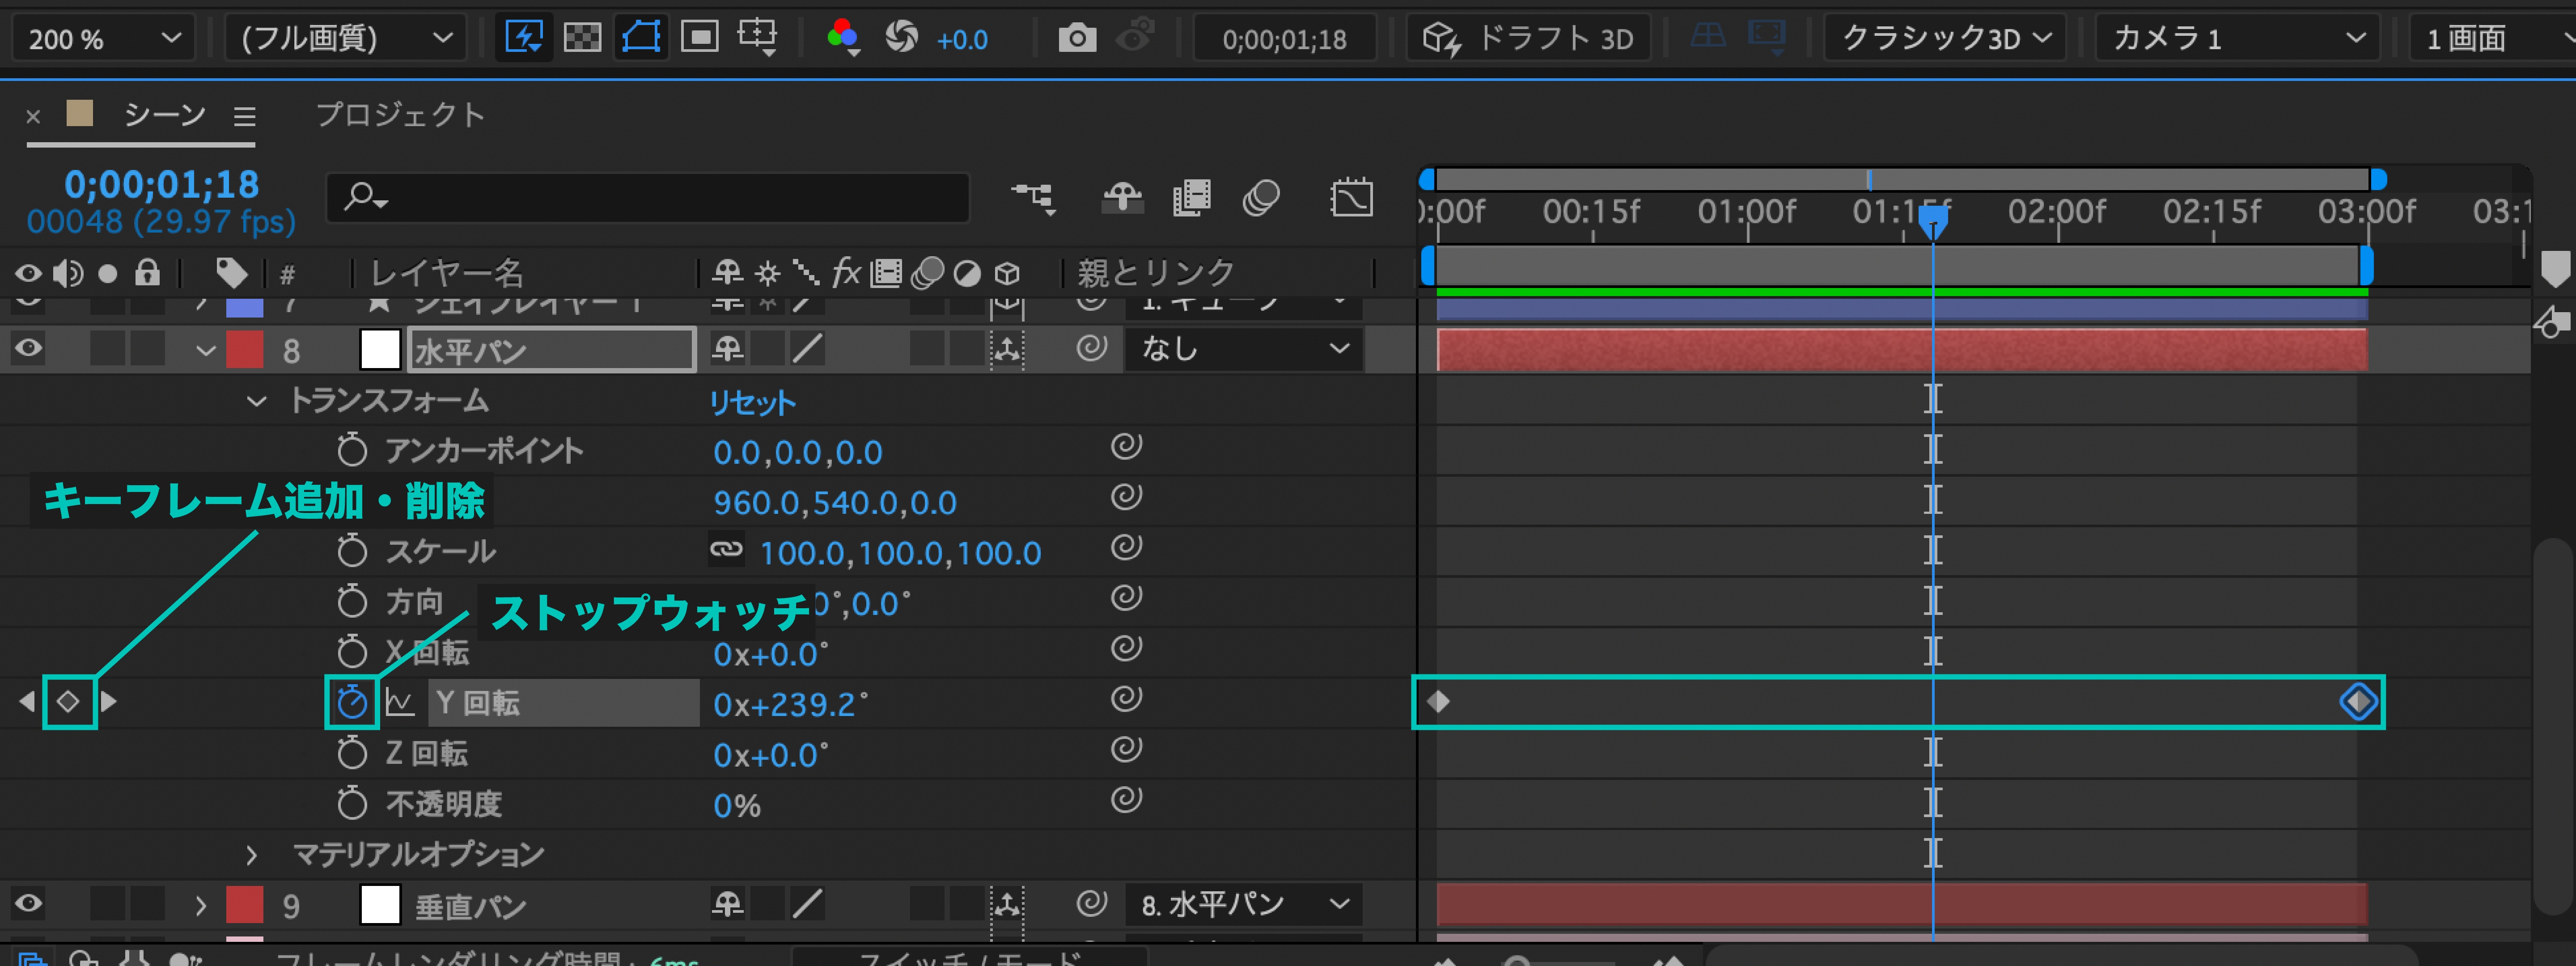Click the preview time 0;00;01;18 in viewer bar
Viewport: 2576px width, 966px height.
point(1284,39)
